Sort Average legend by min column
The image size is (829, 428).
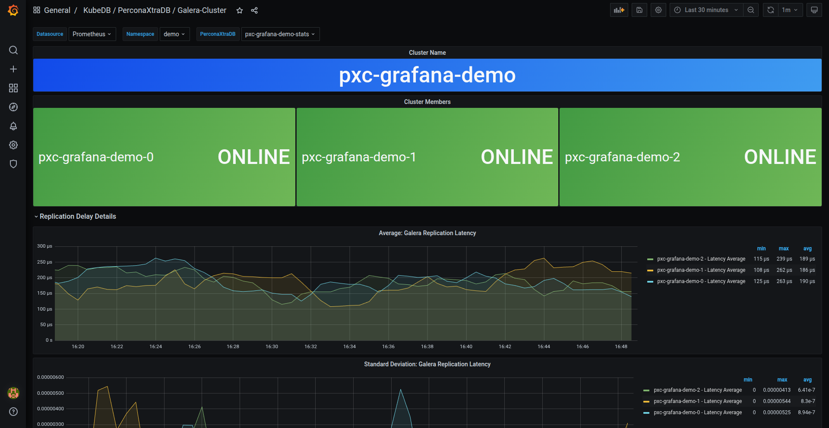coord(761,249)
